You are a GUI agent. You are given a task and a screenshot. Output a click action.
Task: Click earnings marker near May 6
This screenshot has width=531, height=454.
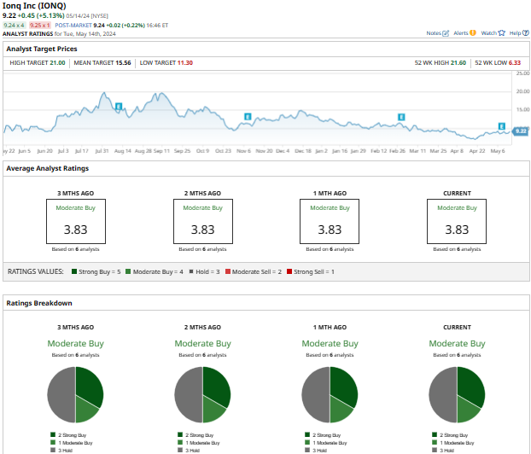tap(501, 126)
